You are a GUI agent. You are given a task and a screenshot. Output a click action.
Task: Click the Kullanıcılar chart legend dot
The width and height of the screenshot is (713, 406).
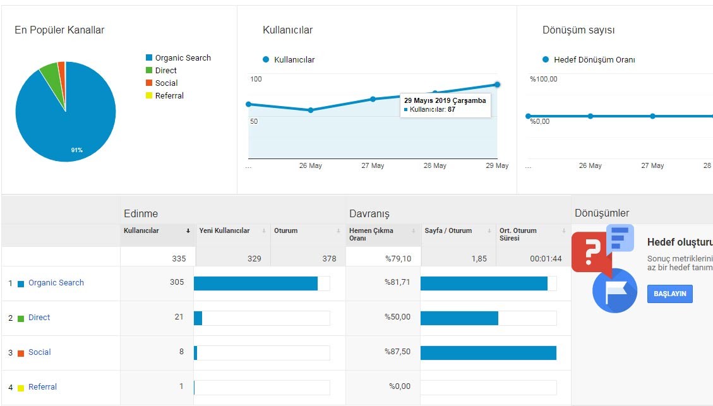266,59
